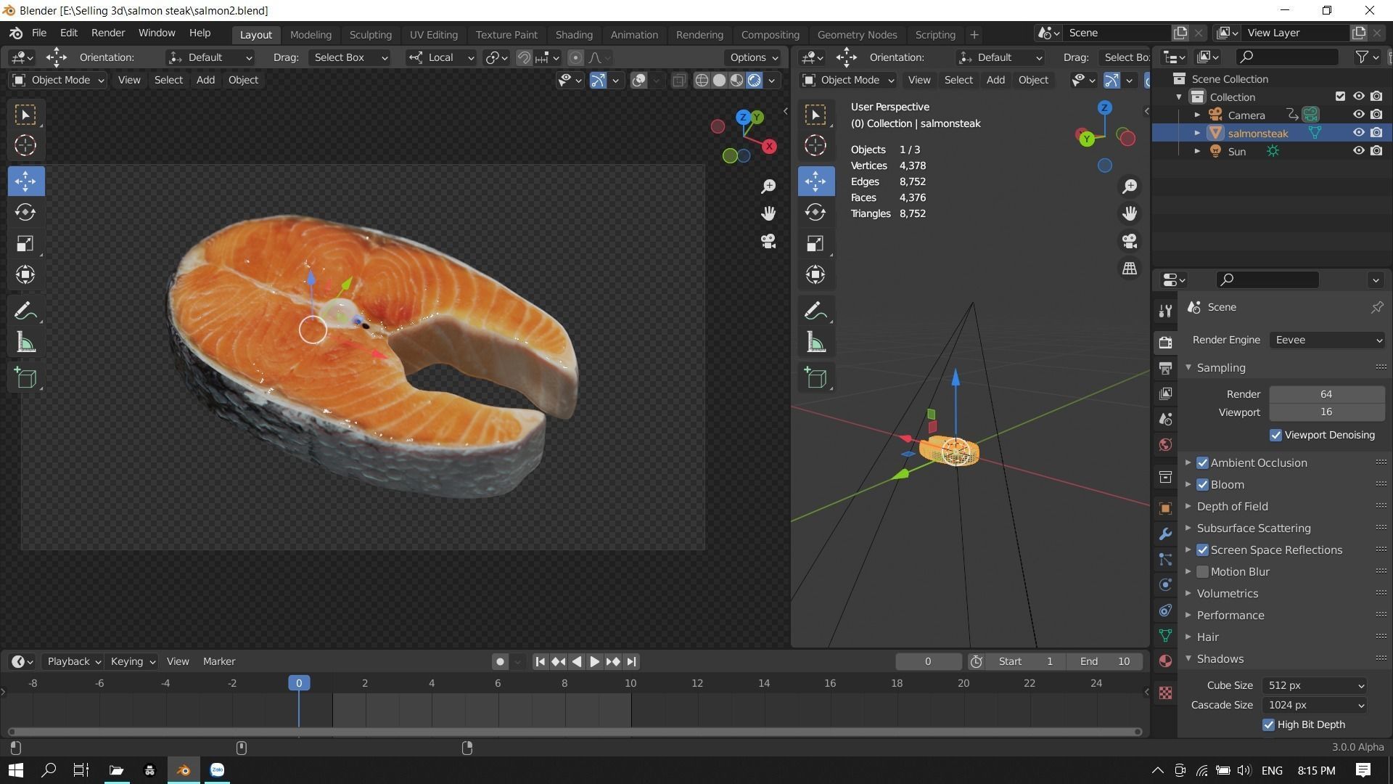
Task: Switch to the Shading workspace tab
Action: (574, 35)
